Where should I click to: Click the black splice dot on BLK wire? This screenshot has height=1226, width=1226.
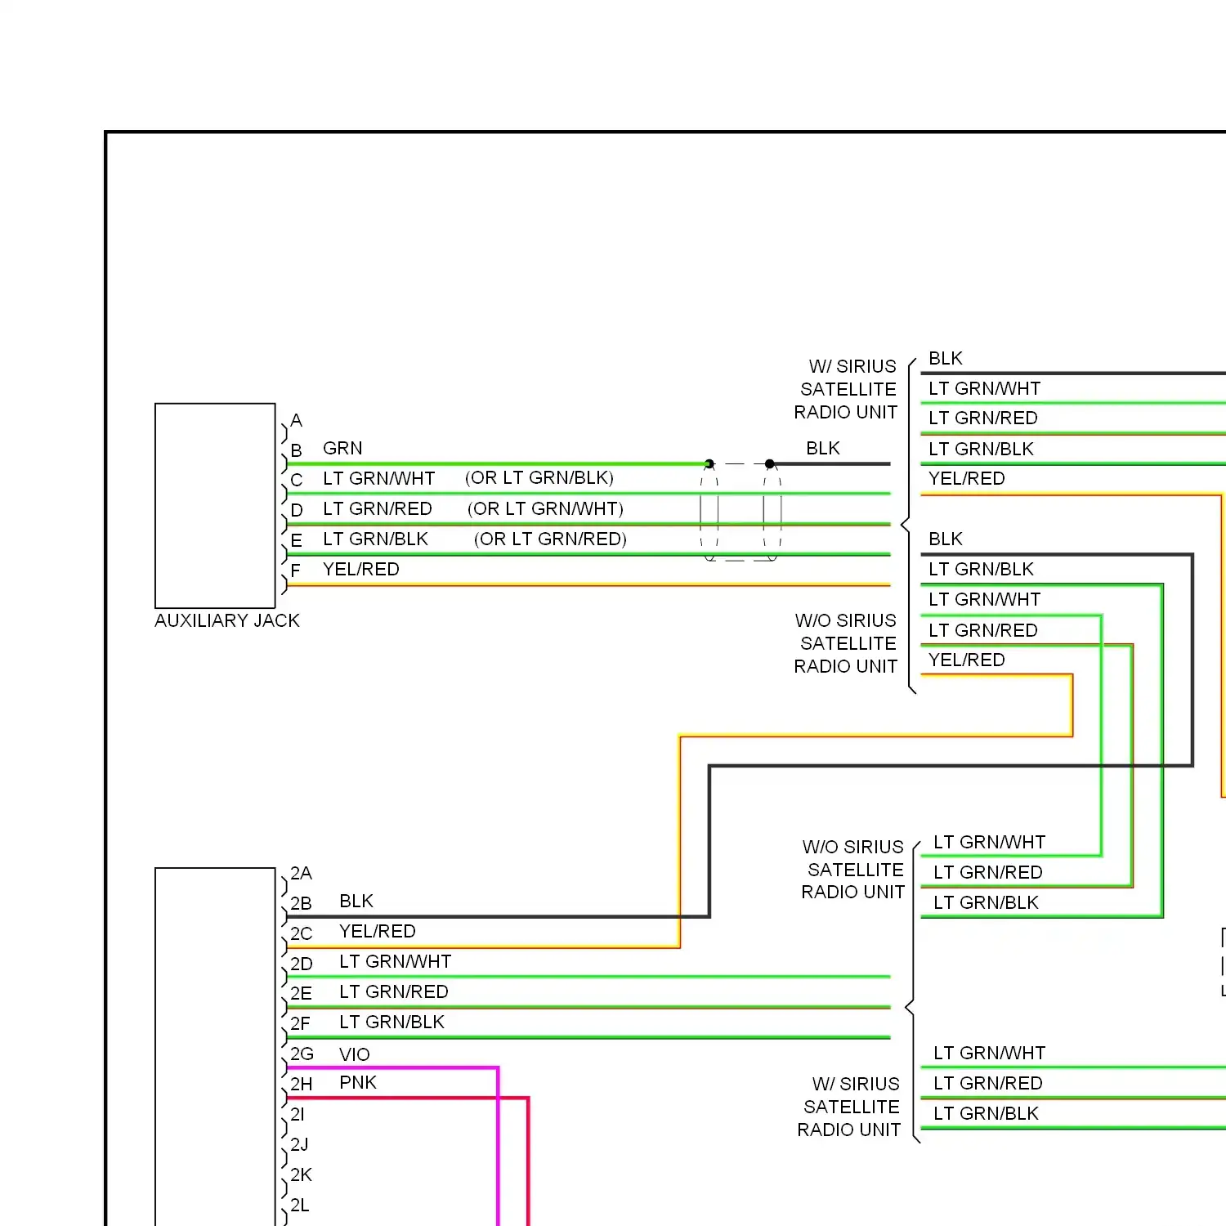(x=769, y=463)
